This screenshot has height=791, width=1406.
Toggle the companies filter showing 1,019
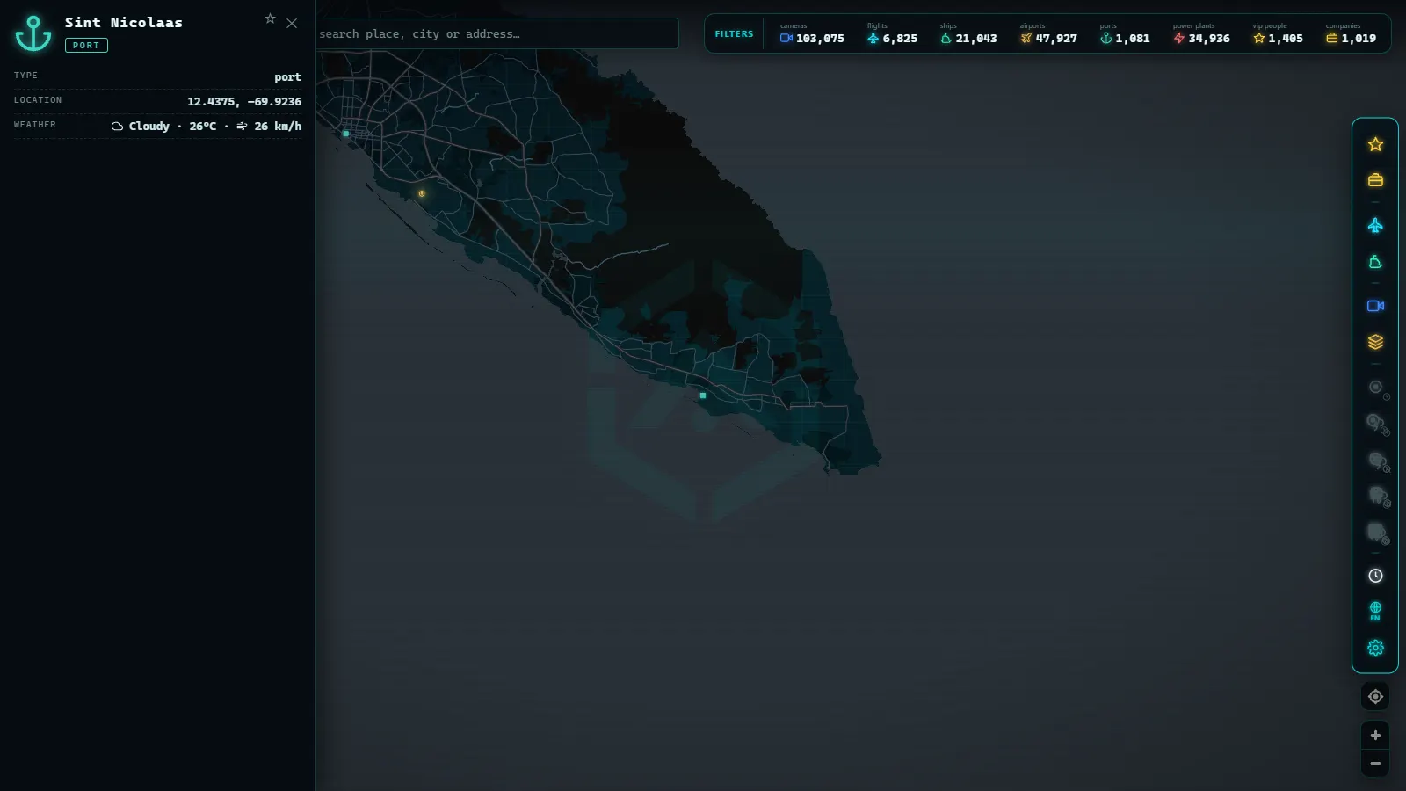tap(1351, 33)
